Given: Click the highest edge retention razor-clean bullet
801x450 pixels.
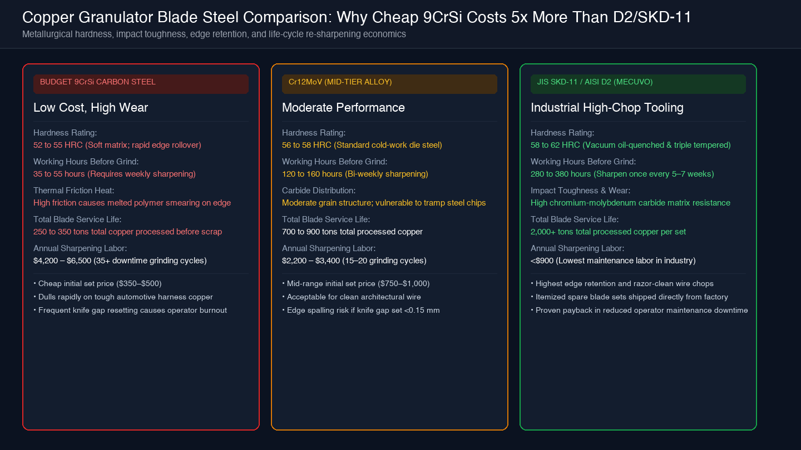Looking at the screenshot, I should (x=622, y=283).
